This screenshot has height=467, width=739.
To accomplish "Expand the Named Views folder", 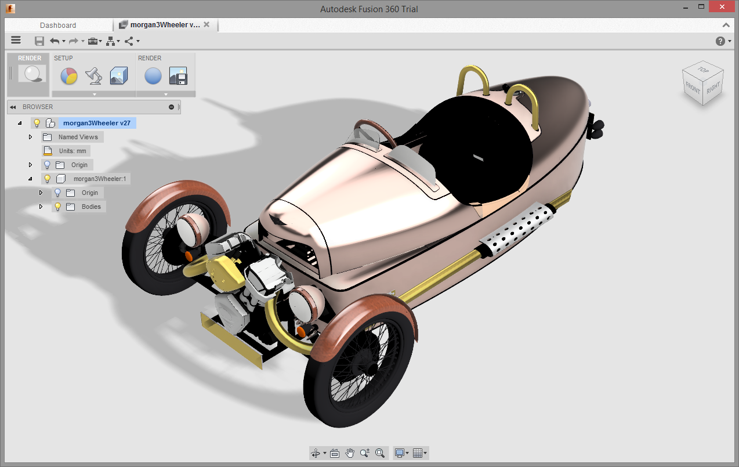I will click(31, 137).
